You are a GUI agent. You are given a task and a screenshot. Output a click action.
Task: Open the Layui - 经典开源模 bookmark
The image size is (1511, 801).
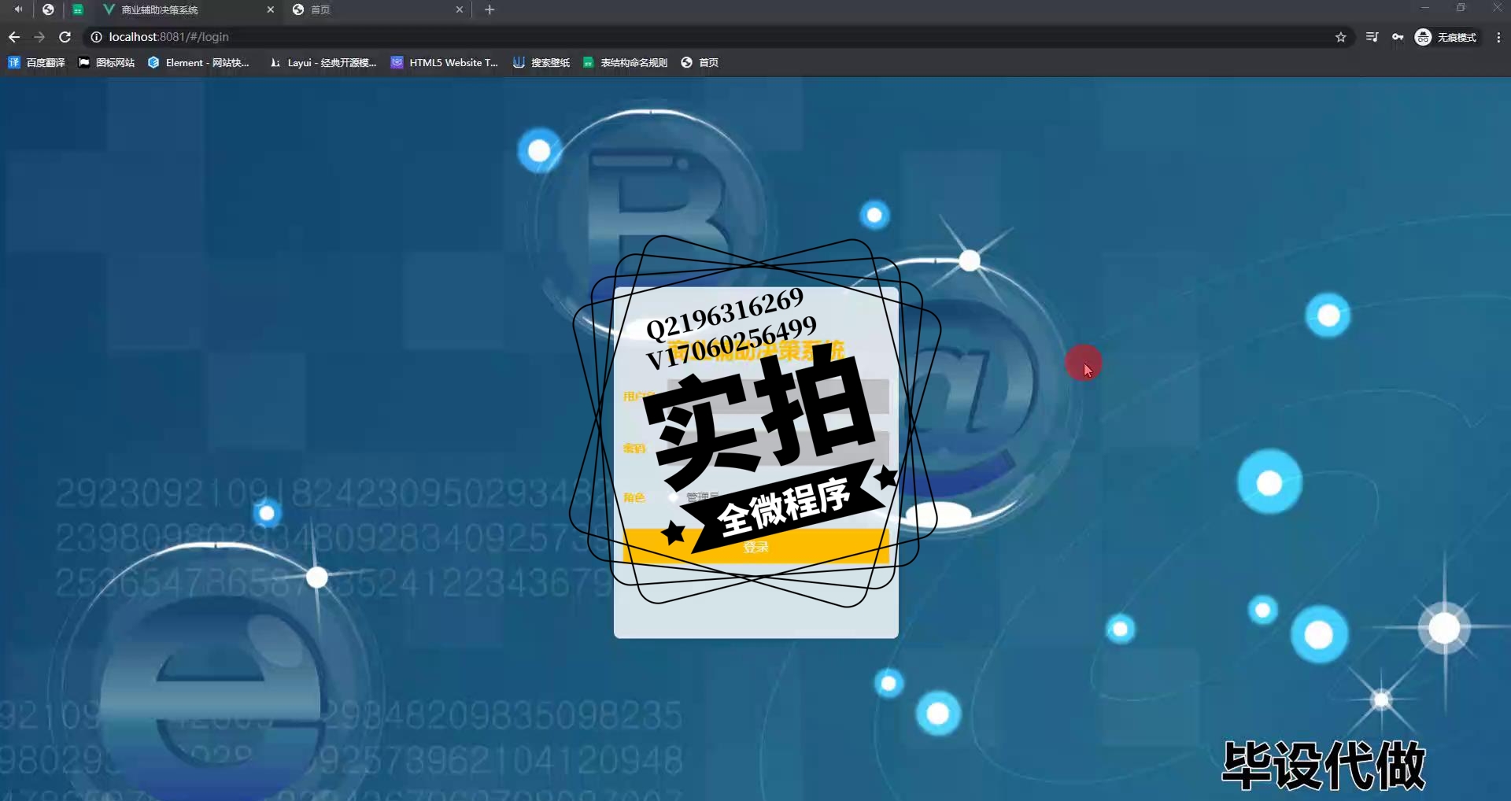coord(323,62)
